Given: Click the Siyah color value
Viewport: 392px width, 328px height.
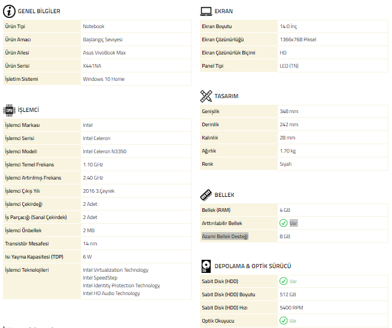Looking at the screenshot, I should 285,164.
